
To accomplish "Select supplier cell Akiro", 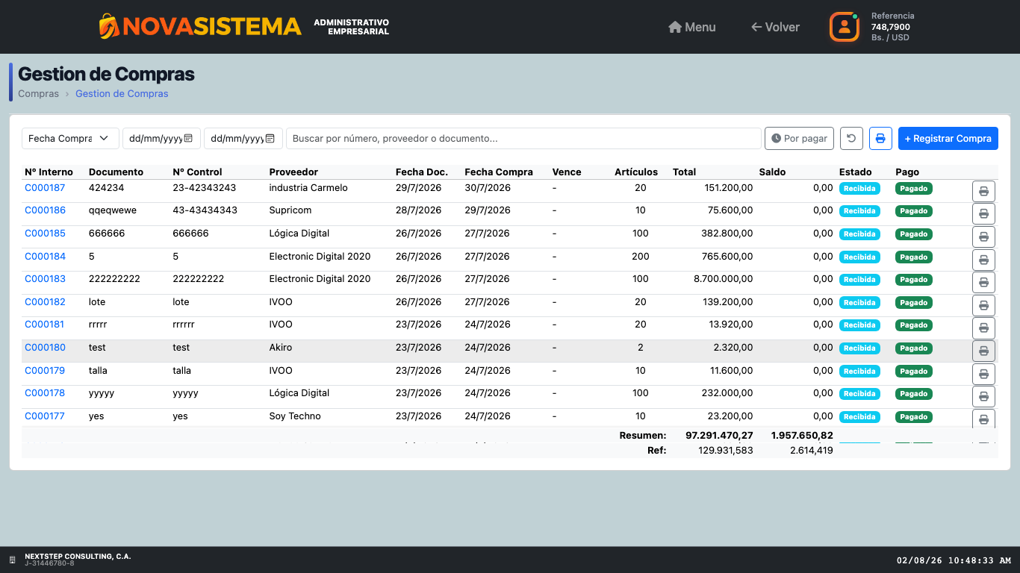I will [281, 348].
